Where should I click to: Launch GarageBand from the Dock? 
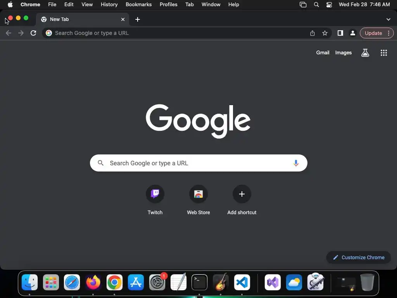(221, 282)
